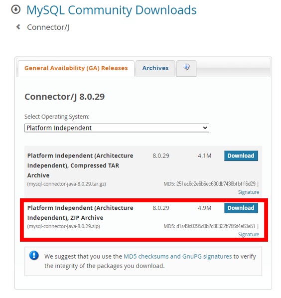
Task: Open the MySQL Community Downloads heading link
Action: [x=111, y=10]
